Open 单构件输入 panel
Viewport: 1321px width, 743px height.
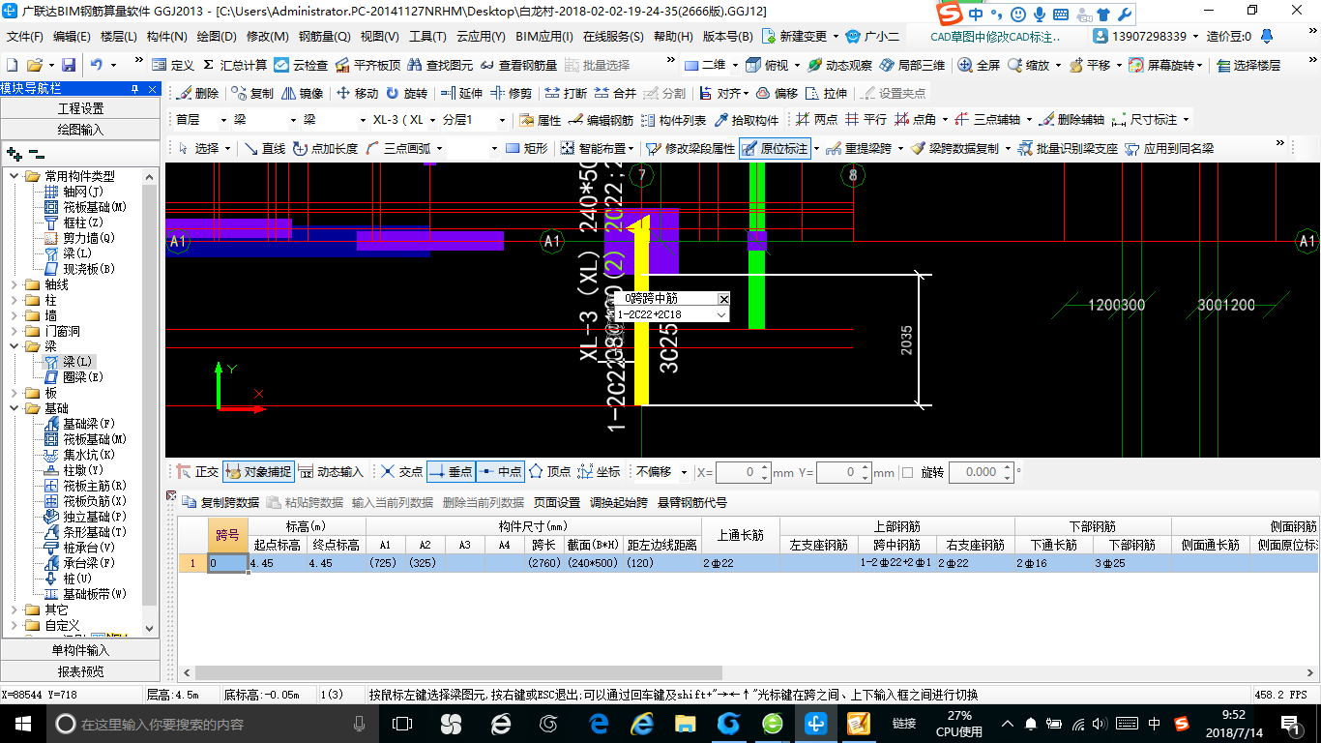pos(80,650)
